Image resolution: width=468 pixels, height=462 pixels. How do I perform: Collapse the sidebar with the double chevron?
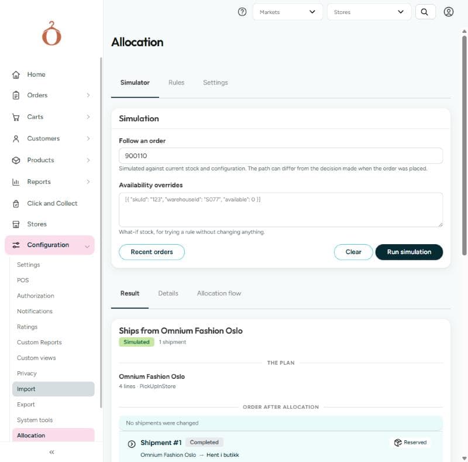pos(51,452)
